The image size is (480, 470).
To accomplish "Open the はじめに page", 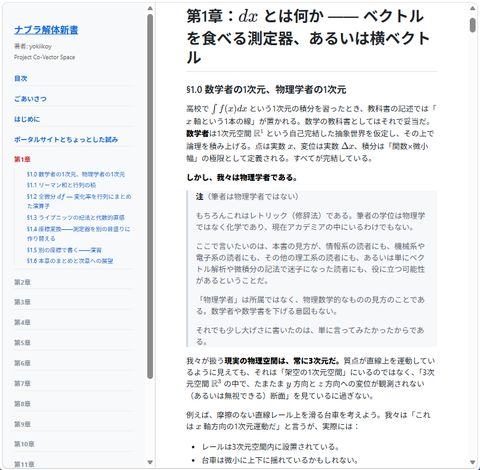I will 27,119.
